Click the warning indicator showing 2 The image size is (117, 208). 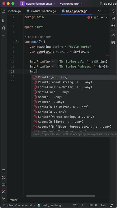pyautogui.click(x=96, y=17)
